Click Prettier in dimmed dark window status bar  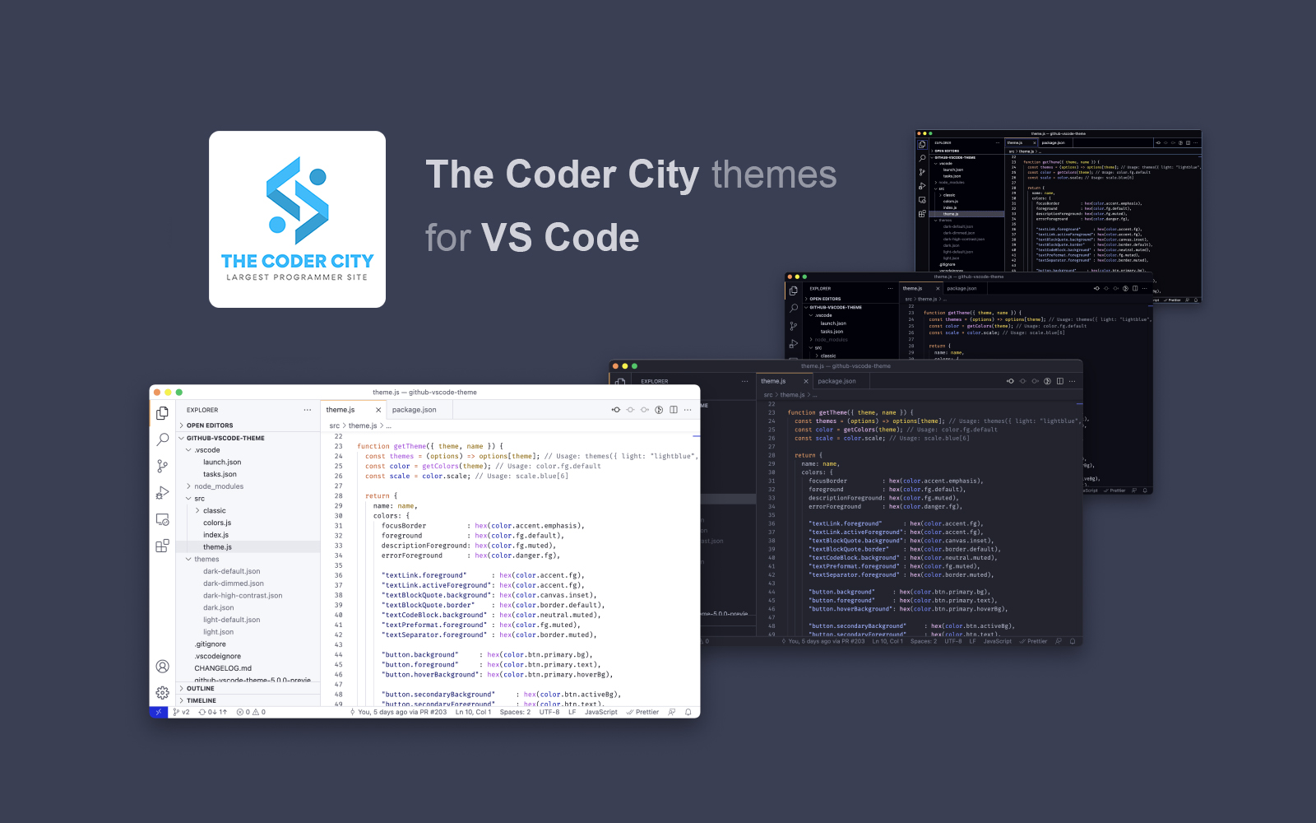point(1034,641)
